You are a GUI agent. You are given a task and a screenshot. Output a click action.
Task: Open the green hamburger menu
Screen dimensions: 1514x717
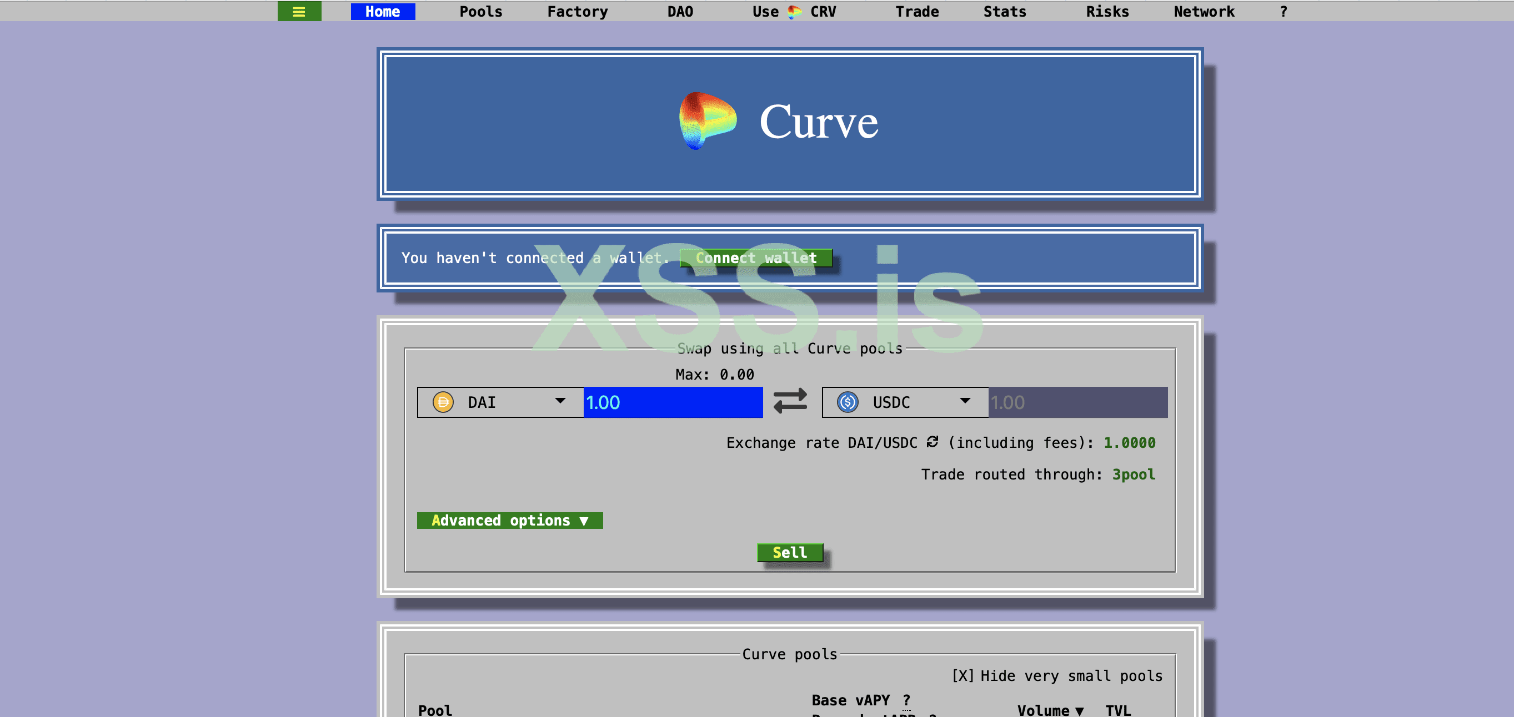tap(299, 12)
